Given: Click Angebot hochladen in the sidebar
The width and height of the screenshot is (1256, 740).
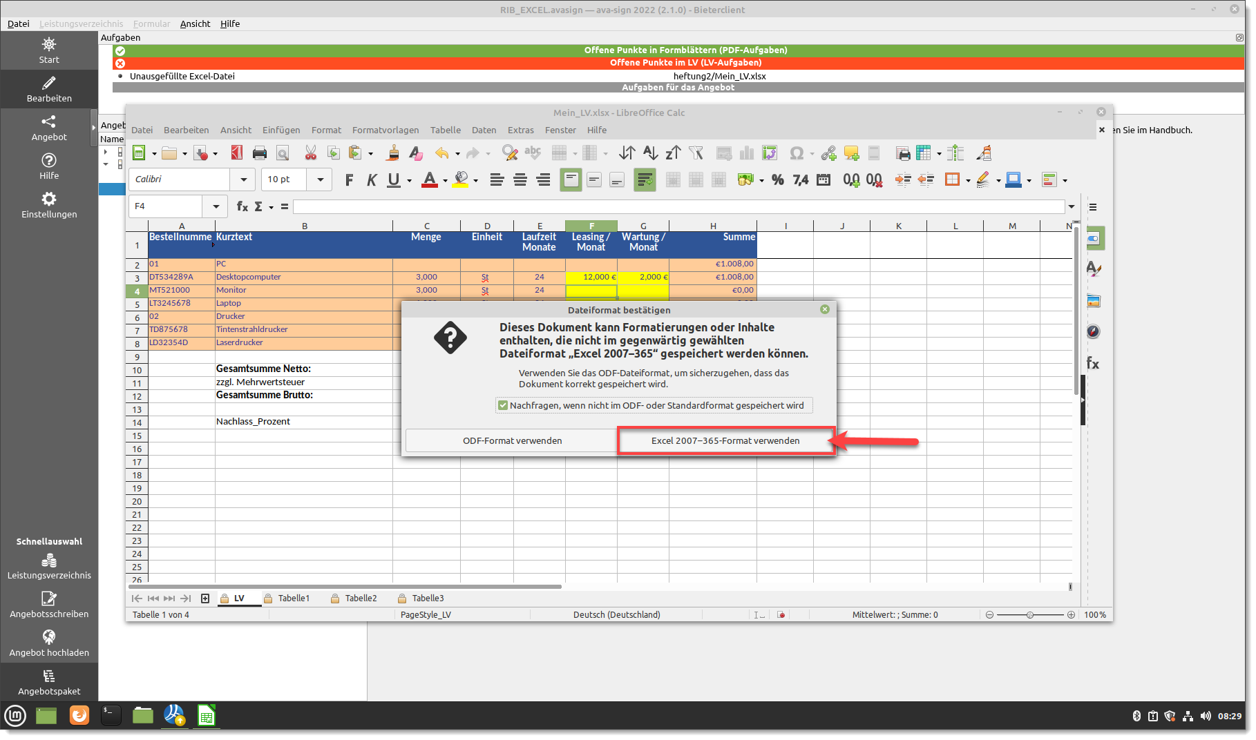Looking at the screenshot, I should pyautogui.click(x=49, y=643).
